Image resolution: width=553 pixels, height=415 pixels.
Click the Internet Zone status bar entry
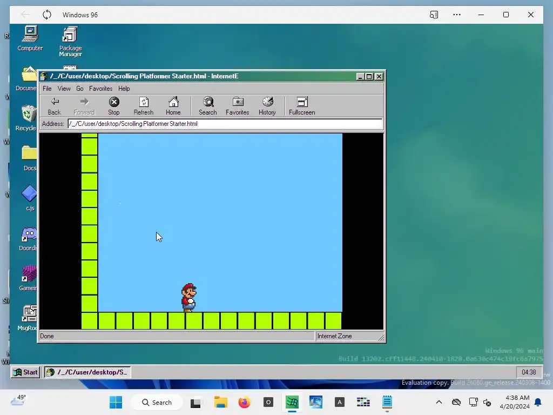(x=334, y=336)
